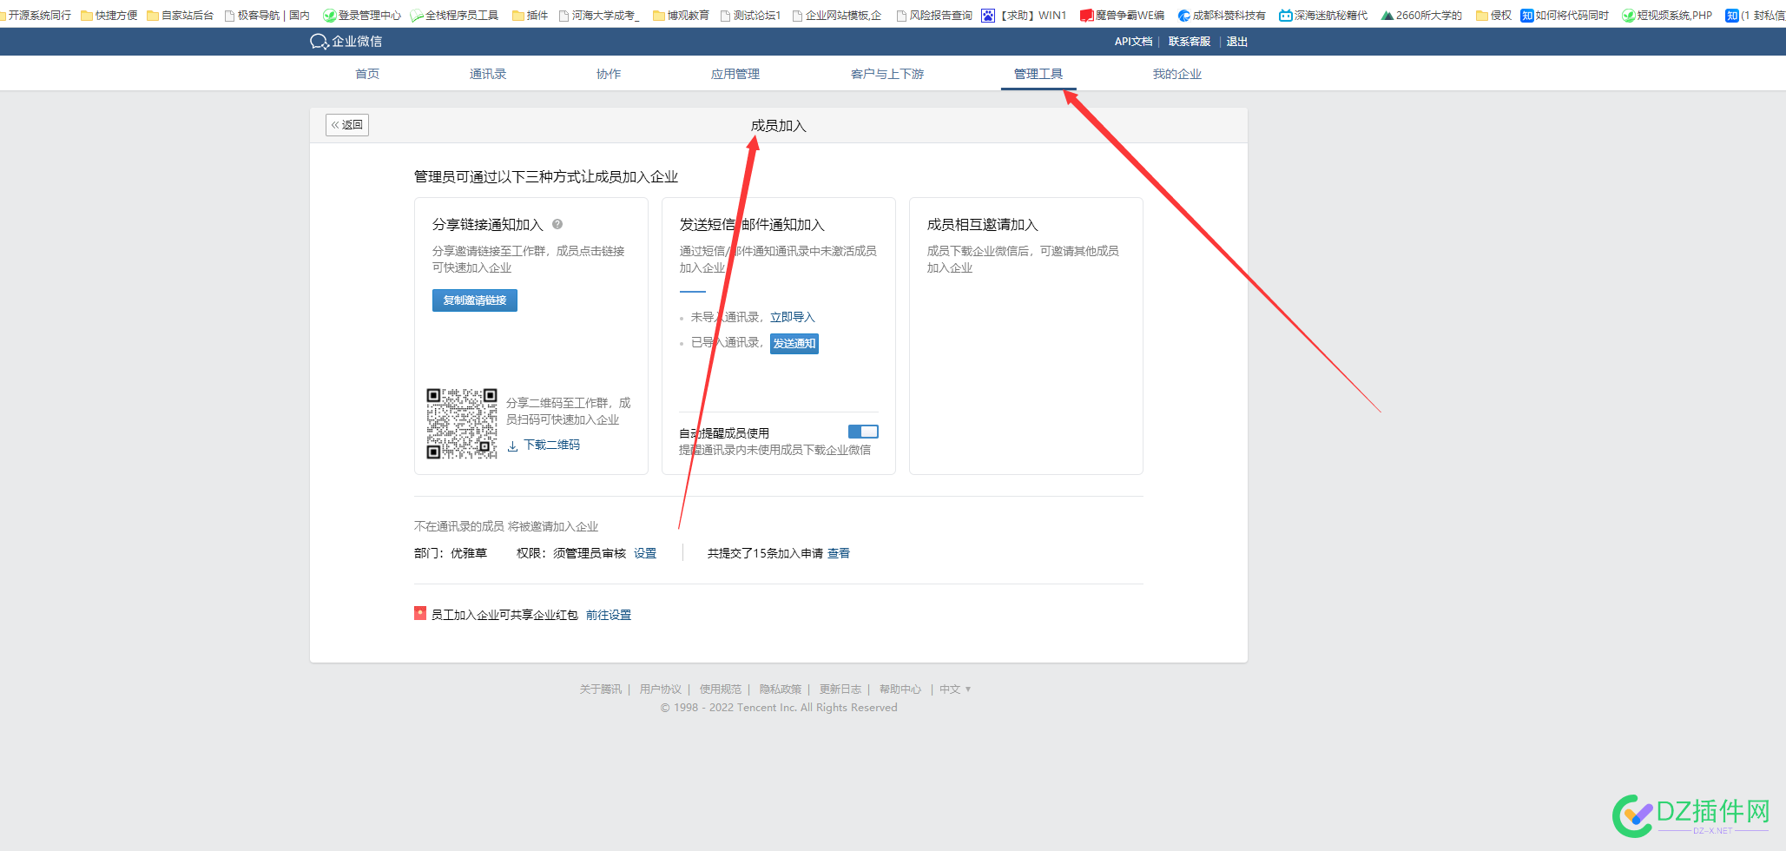The height and width of the screenshot is (851, 1786).
Task: Open the 短视频系统,PHP bookmark
Action: [x=1667, y=16]
